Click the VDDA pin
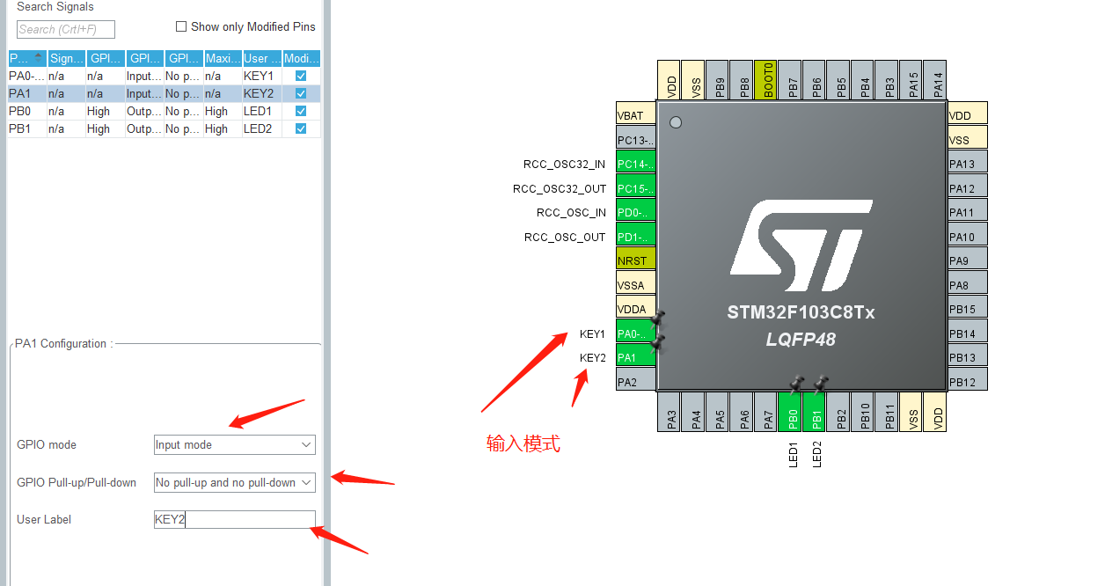 pos(636,309)
